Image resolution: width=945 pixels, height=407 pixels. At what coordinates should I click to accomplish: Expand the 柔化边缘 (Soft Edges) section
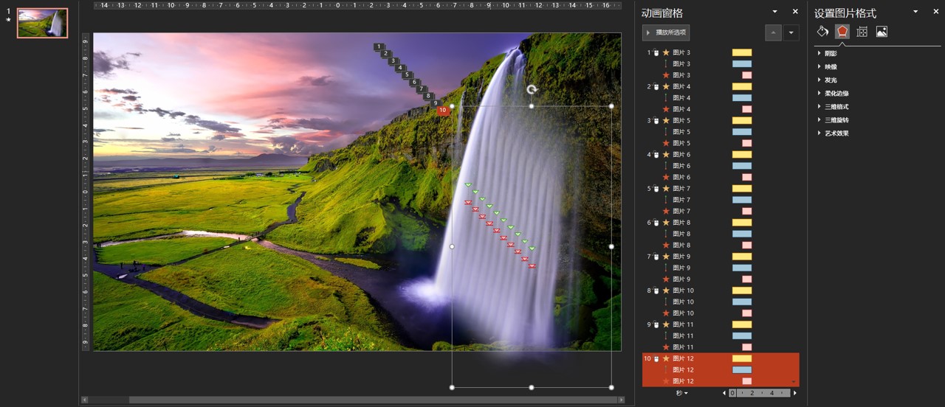(x=836, y=94)
